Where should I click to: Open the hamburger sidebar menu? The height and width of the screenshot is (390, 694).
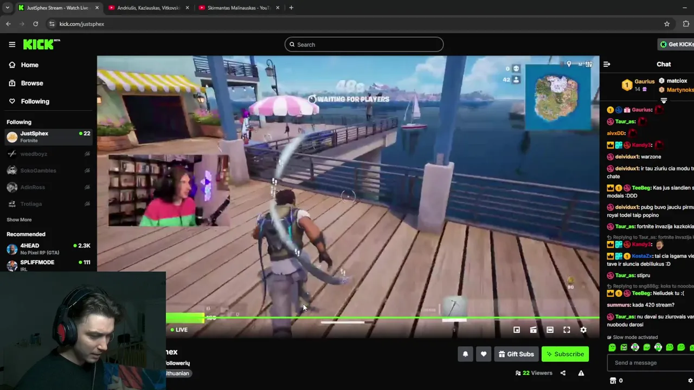tap(12, 44)
